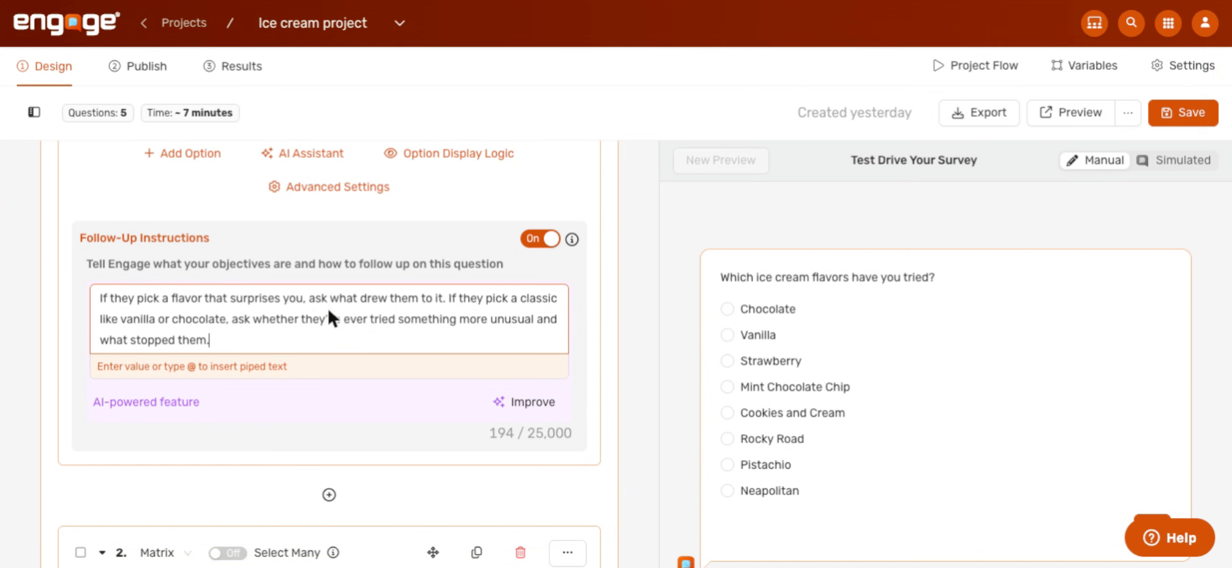Collapse question 2 with the triangle
Image resolution: width=1232 pixels, height=568 pixels.
click(x=102, y=553)
